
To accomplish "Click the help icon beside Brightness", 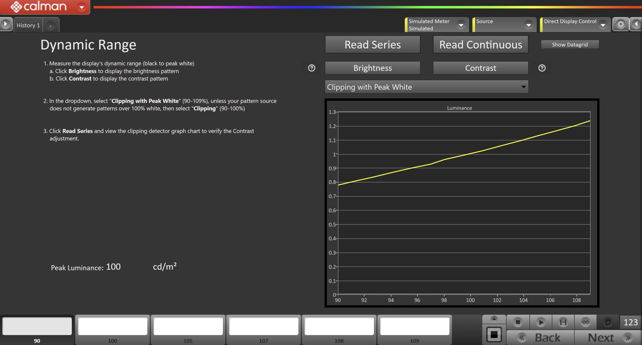I will click(311, 68).
